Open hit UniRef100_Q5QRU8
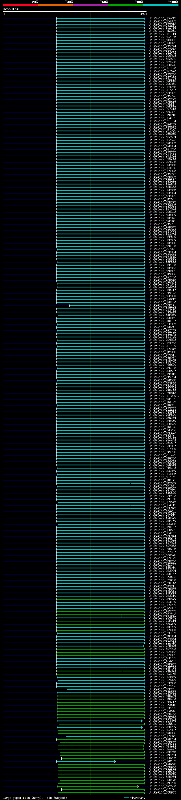The image size is (181, 800). pos(162,56)
